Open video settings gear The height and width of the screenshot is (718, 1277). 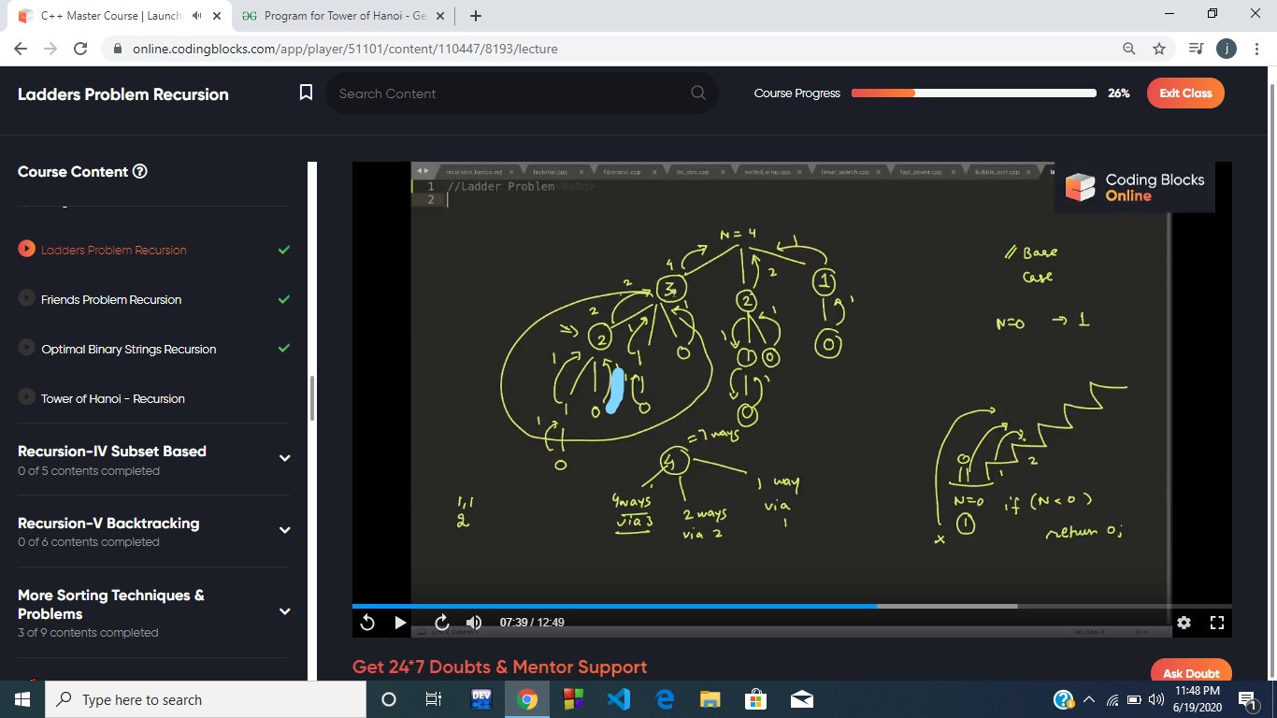(x=1184, y=623)
